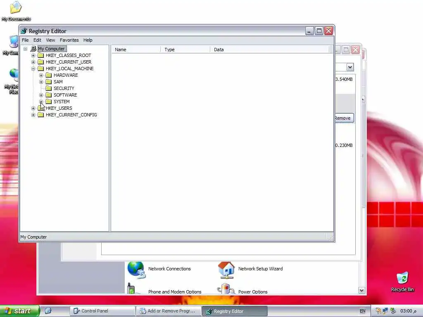Screen dimensions: 423x317
Task: Click Control Panel scrollbar down arrow
Action: 361,290
